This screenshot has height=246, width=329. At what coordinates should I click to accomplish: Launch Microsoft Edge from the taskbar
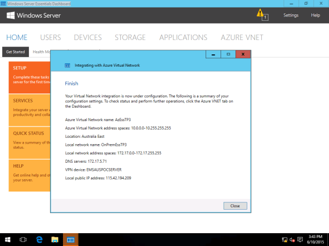click(x=40, y=240)
